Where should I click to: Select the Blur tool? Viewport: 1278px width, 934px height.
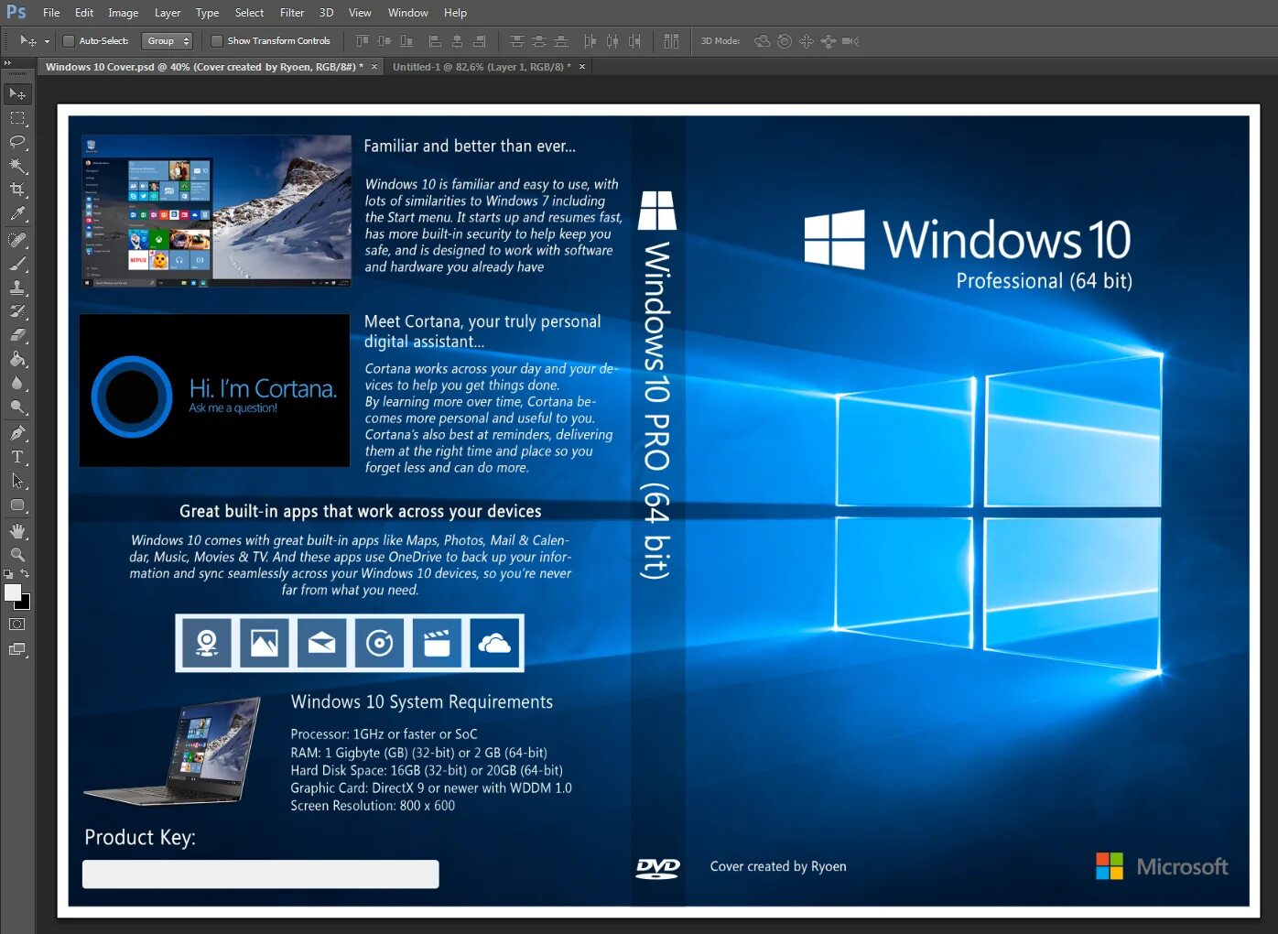point(17,383)
